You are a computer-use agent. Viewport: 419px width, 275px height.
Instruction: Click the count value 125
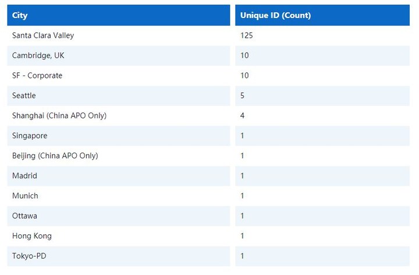tap(246, 36)
